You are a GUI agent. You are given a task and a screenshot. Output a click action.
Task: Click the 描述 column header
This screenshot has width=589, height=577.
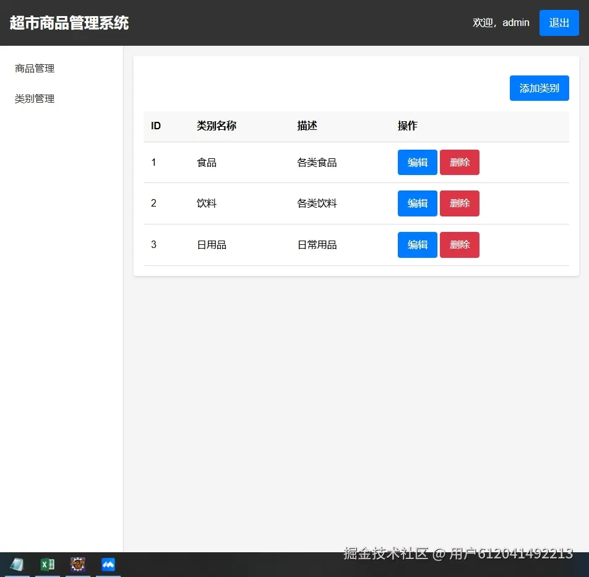pyautogui.click(x=307, y=126)
